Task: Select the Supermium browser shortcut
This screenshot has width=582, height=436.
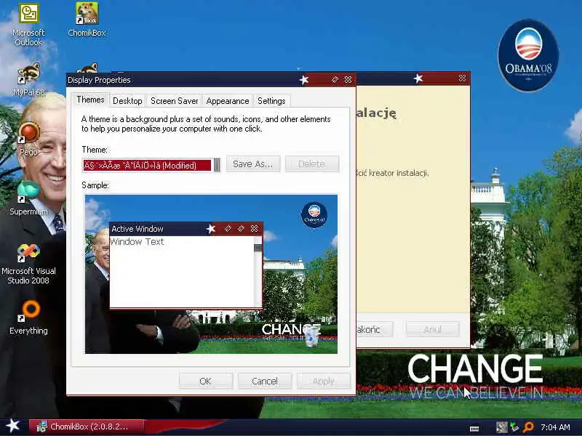Action: tap(28, 198)
